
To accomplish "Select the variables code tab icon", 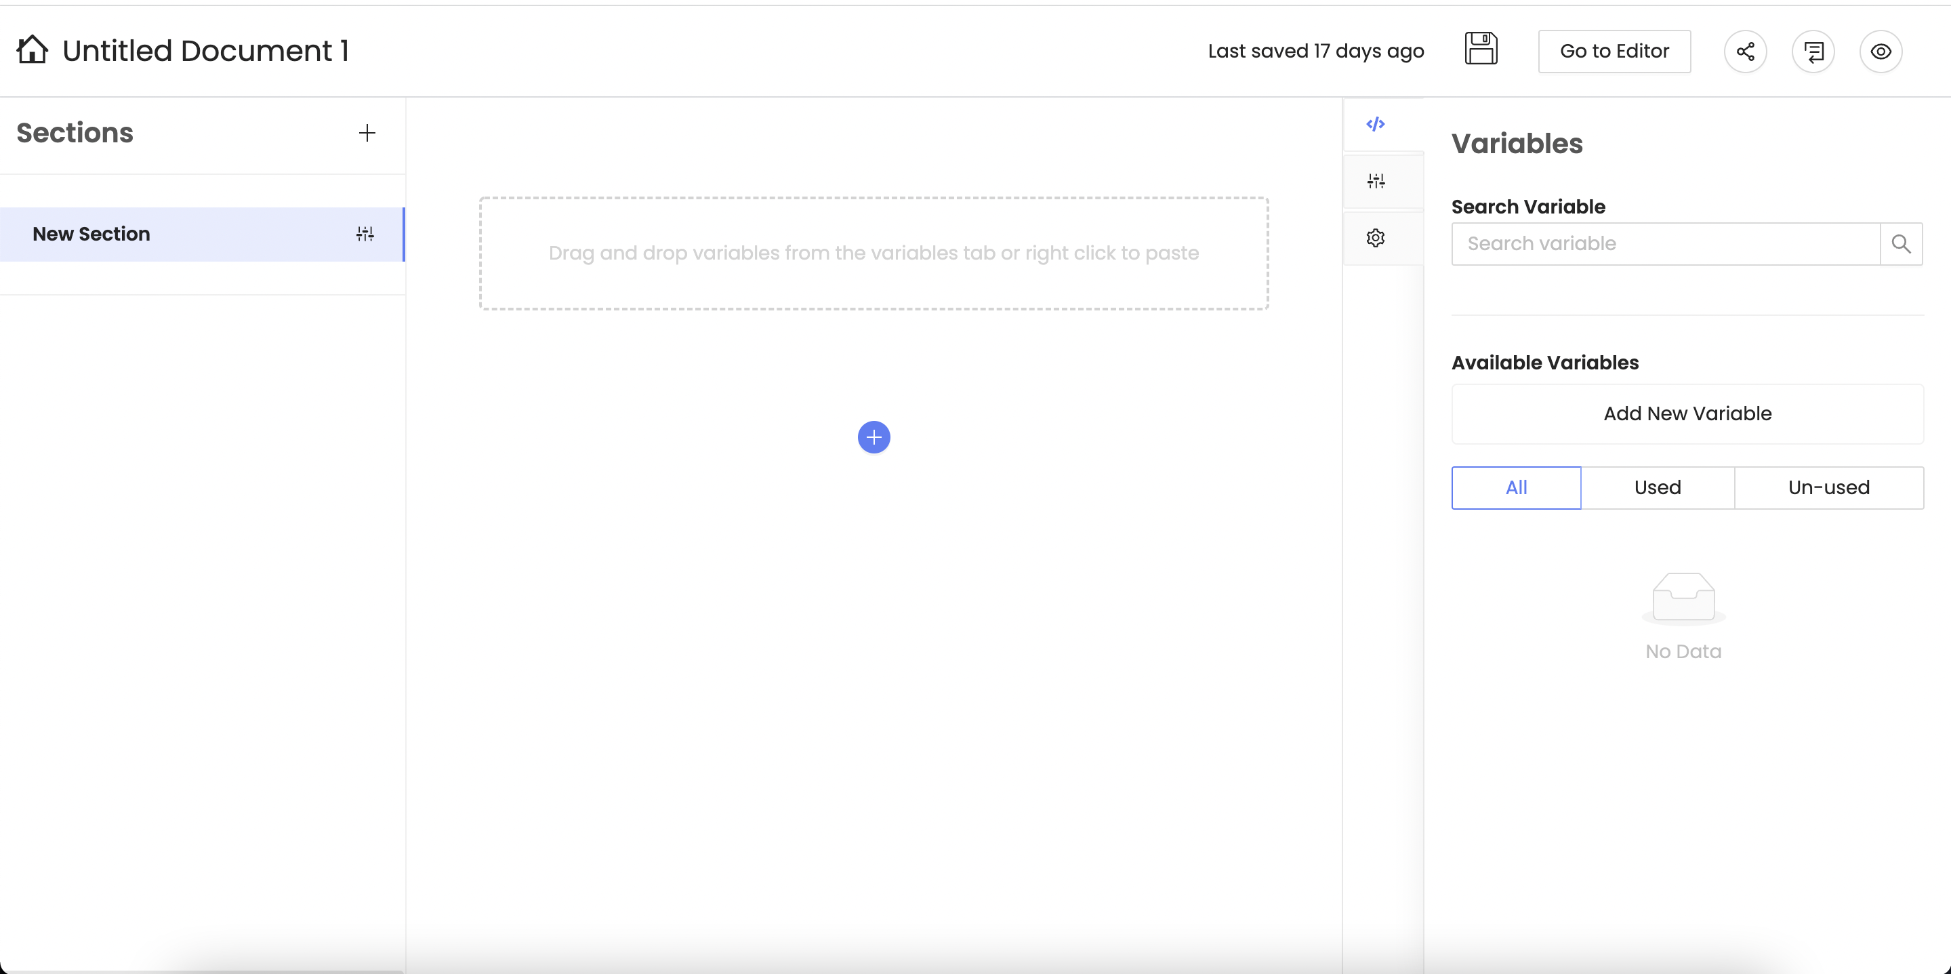I will click(1376, 124).
